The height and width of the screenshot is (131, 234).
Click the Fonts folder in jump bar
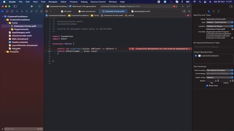[95, 15]
